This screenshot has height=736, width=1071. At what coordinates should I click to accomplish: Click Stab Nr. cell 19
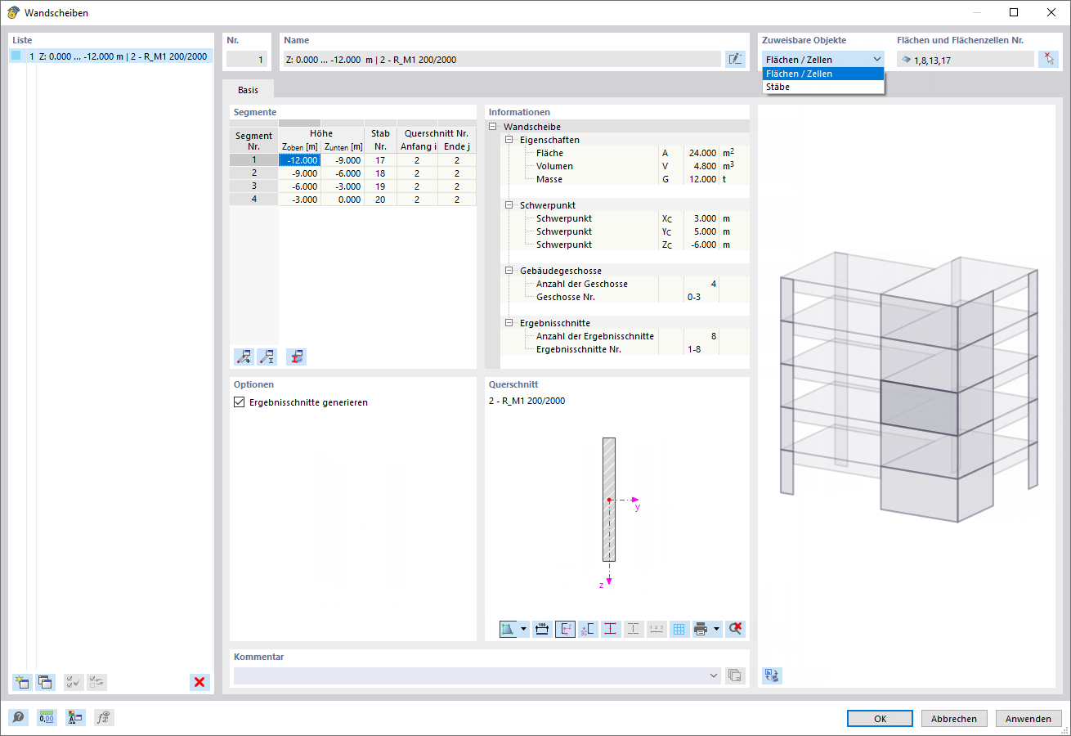pyautogui.click(x=380, y=186)
